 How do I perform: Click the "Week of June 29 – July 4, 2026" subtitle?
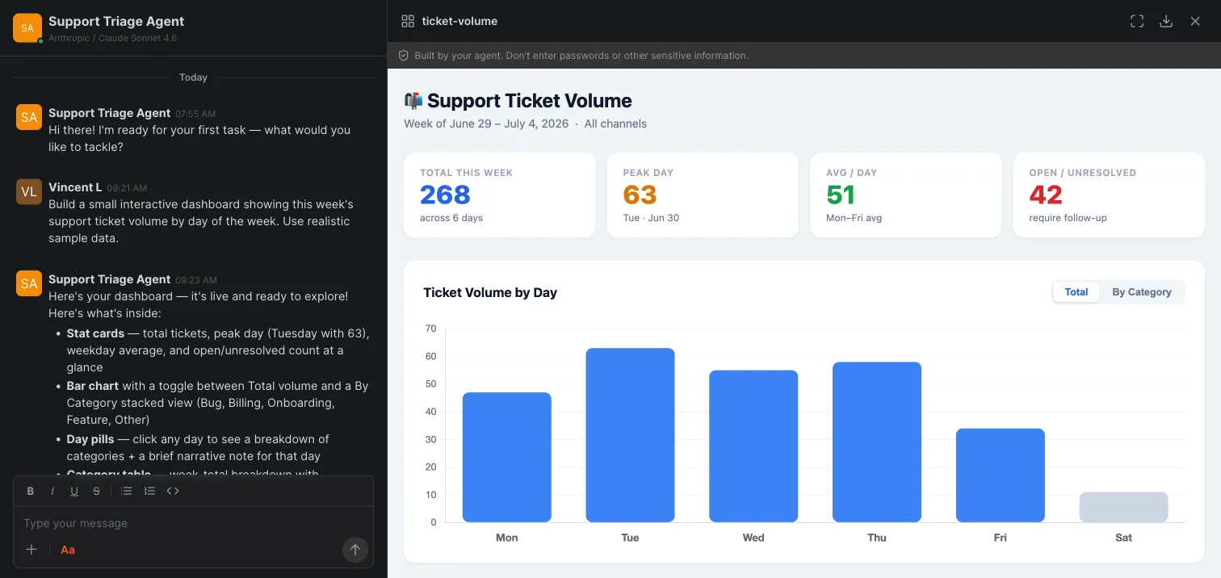486,124
